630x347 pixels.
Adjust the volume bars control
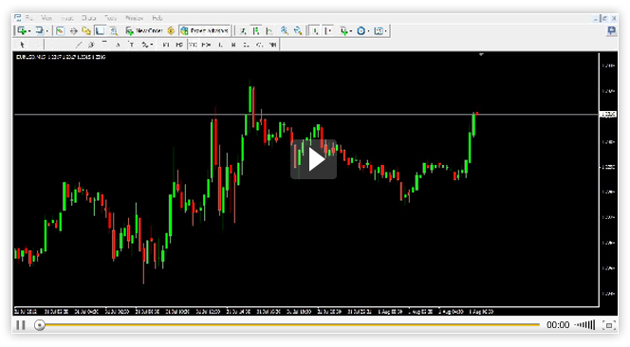click(585, 325)
